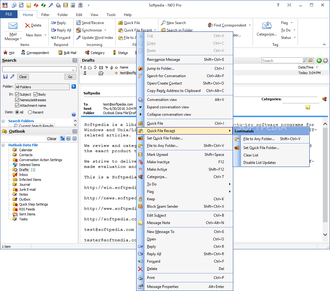
Task: Open the Inbox folder in tree
Action: coord(23,175)
